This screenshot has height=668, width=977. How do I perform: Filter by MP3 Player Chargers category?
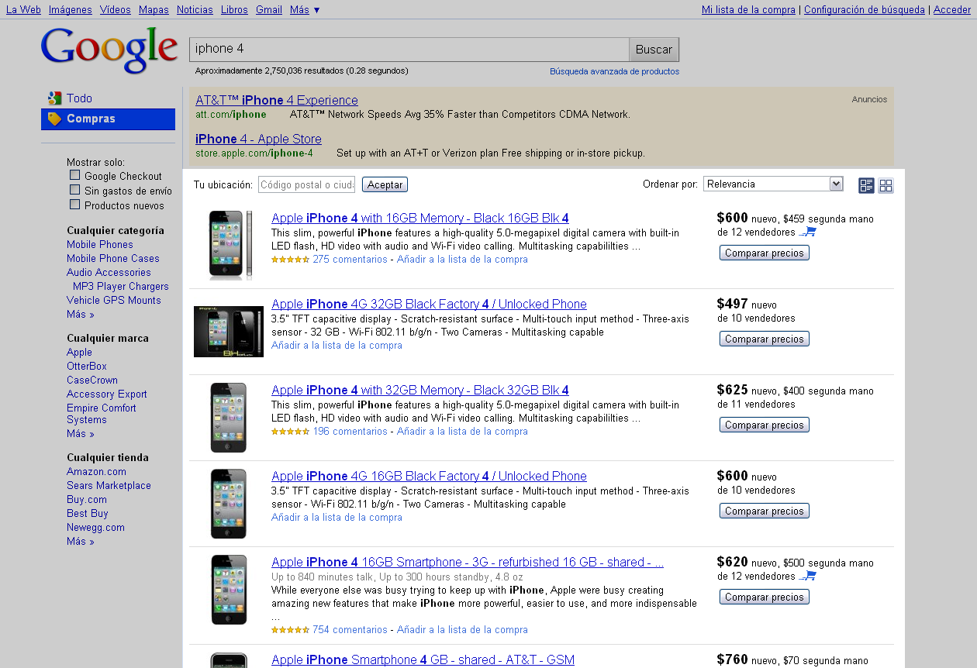click(x=121, y=286)
